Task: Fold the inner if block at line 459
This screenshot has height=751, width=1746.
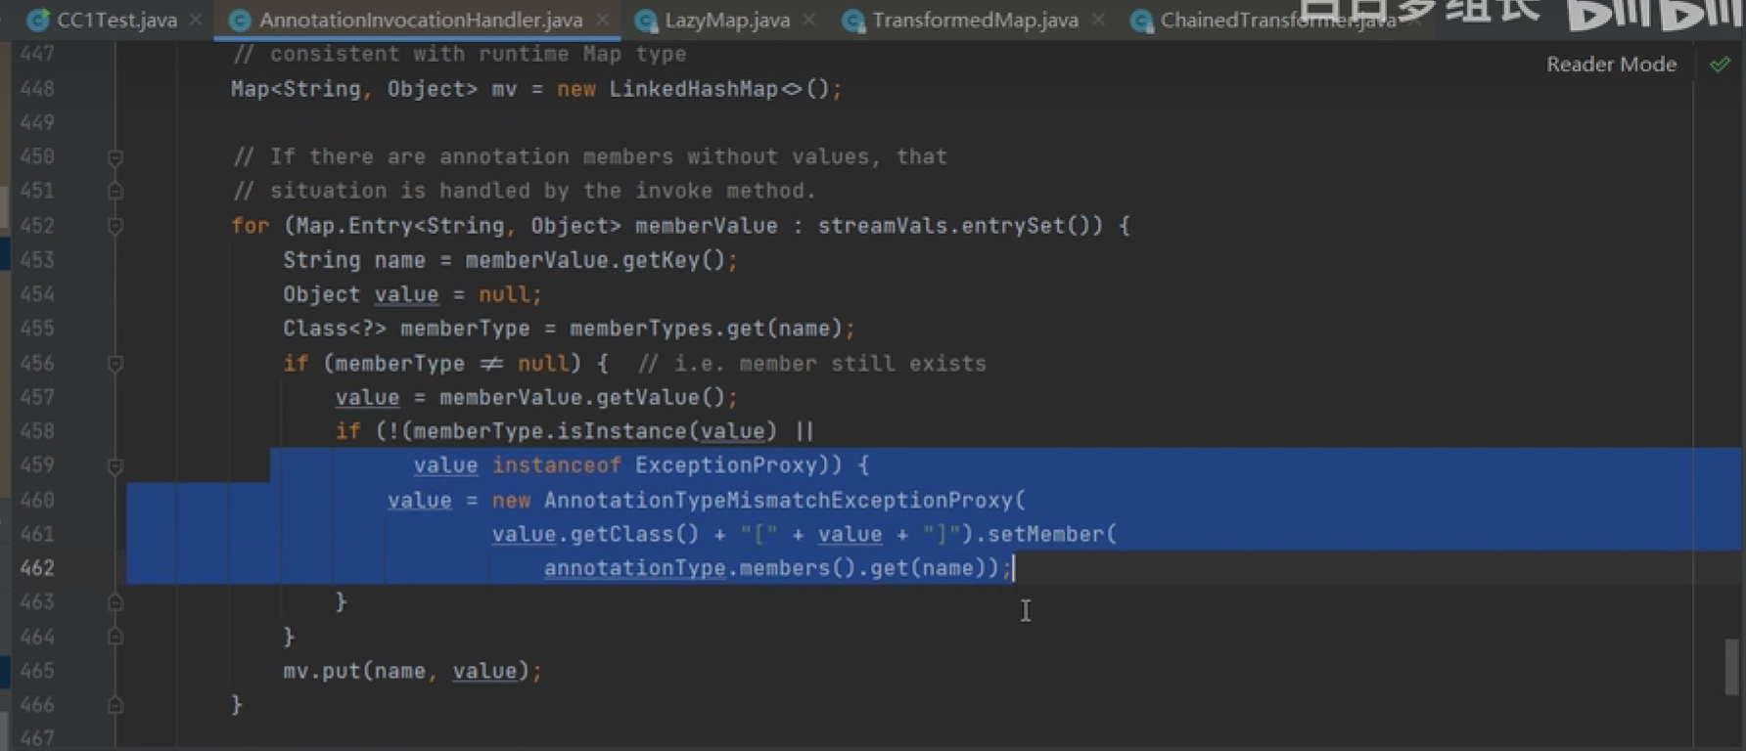Action: click(x=115, y=466)
